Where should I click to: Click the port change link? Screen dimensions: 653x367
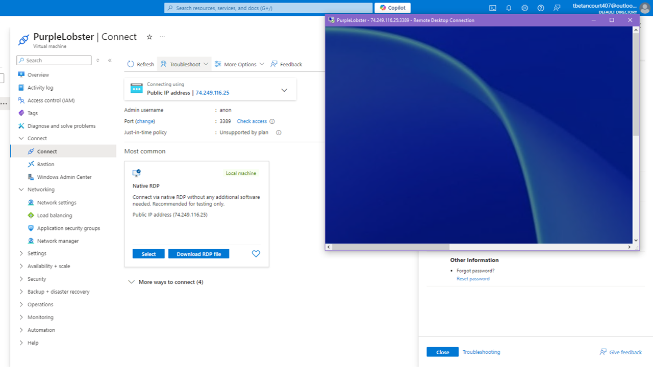pyautogui.click(x=145, y=121)
